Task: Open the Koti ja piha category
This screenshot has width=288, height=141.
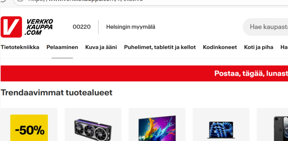Action: tap(259, 47)
